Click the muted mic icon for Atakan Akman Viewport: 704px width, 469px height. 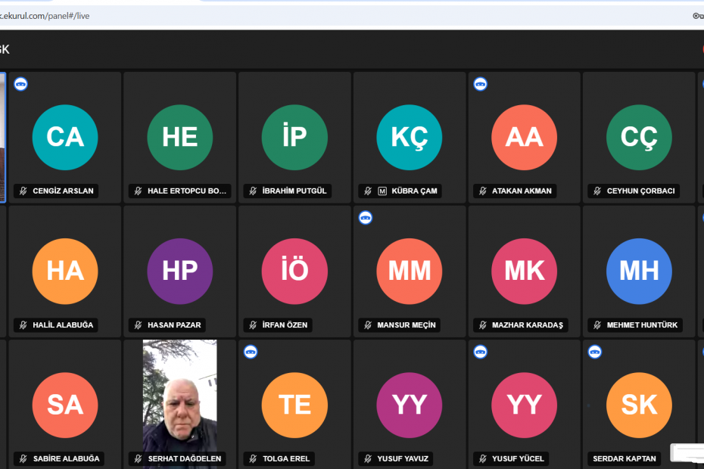tap(483, 191)
